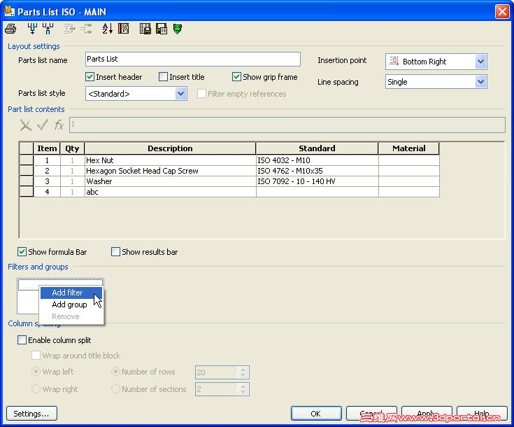Click the ISO 7092 - 10 - 140 HV cell
Viewport: 514px width, 427px height.
pos(317,181)
